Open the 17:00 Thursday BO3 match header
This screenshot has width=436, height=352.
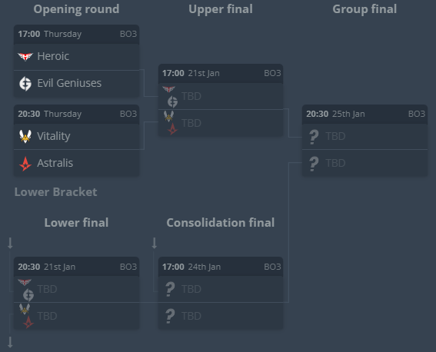point(76,34)
